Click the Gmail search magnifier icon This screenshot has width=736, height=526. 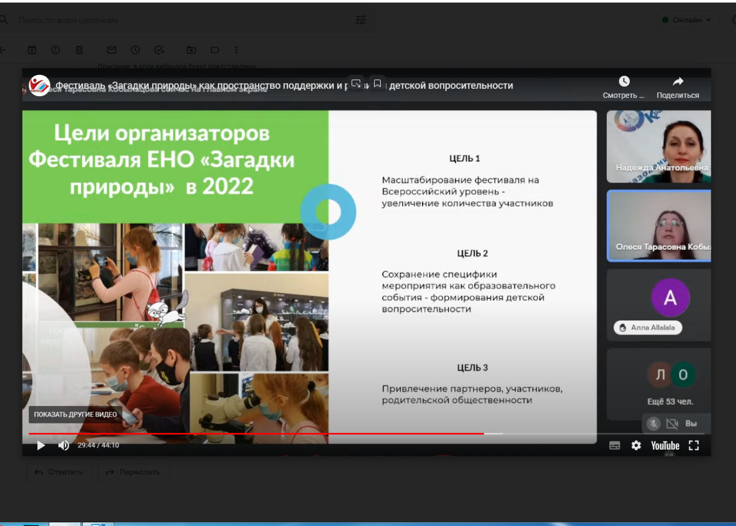(x=3, y=20)
